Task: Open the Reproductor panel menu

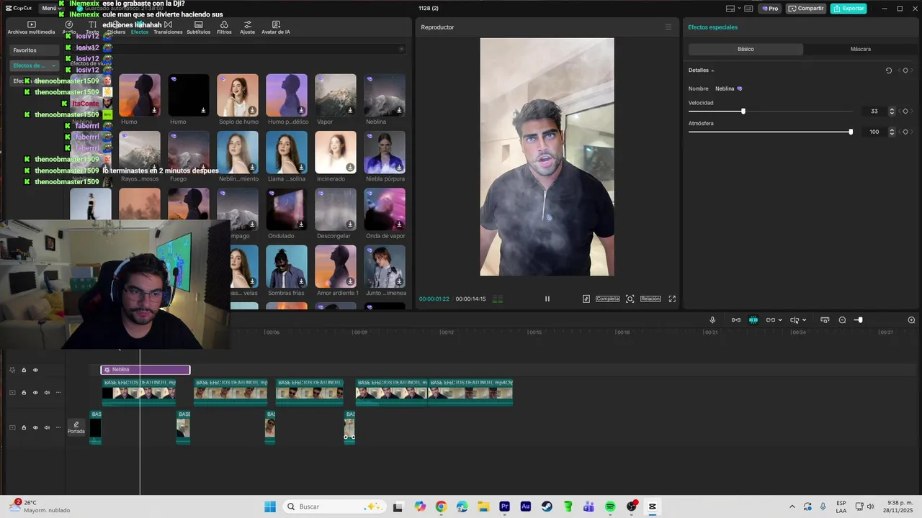Action: pyautogui.click(x=668, y=27)
